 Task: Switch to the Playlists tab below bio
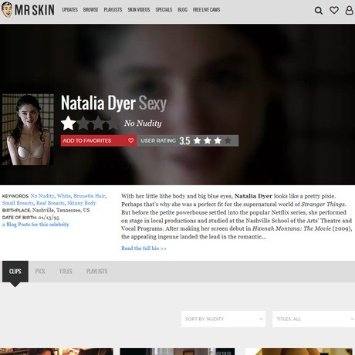[x=96, y=272]
